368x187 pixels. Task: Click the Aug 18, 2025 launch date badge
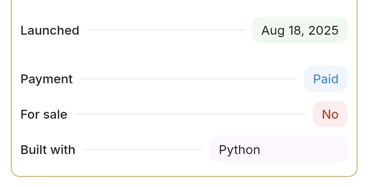tap(300, 30)
